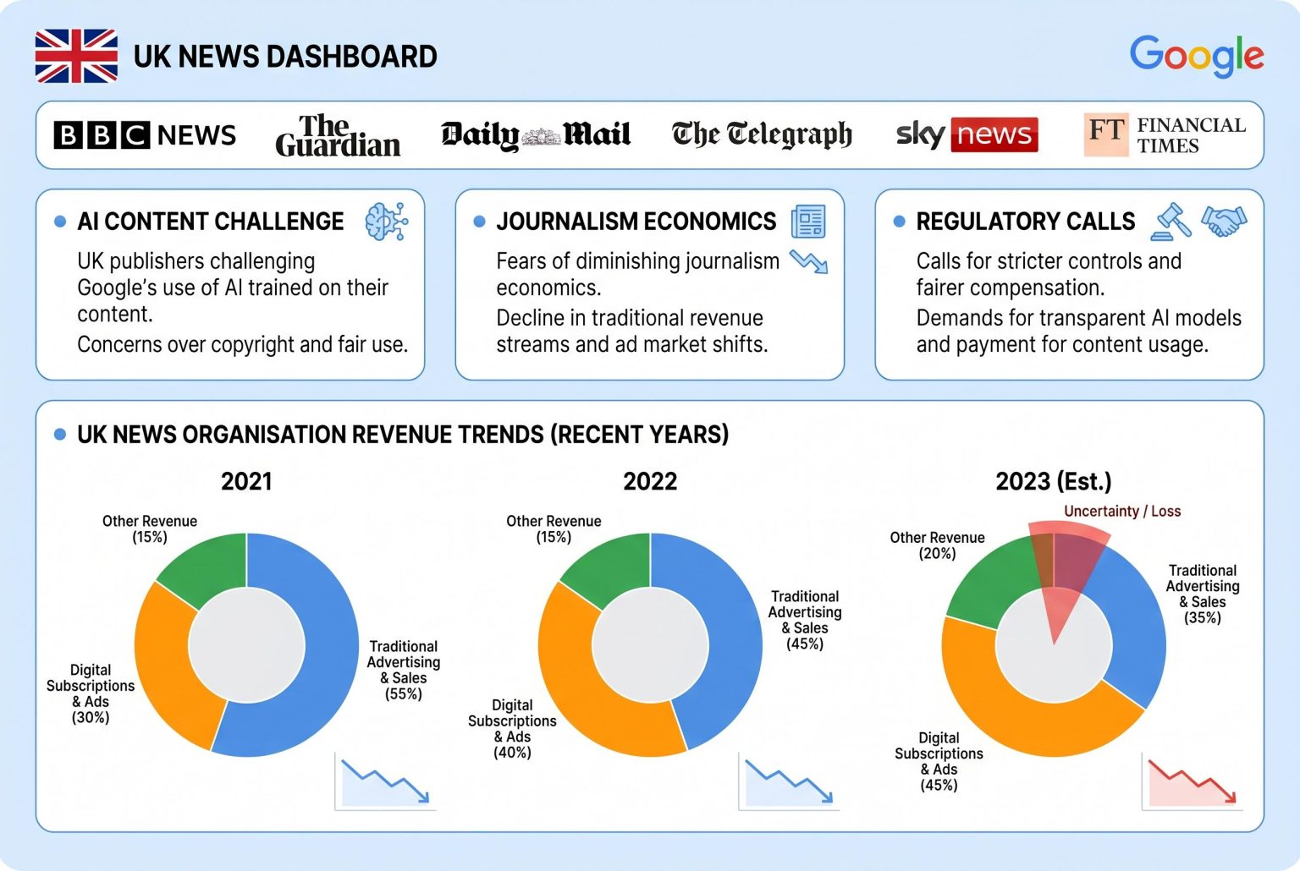Open the 2021 blue downward trend sparkline
Viewport: 1300px width, 871px height.
(x=385, y=781)
